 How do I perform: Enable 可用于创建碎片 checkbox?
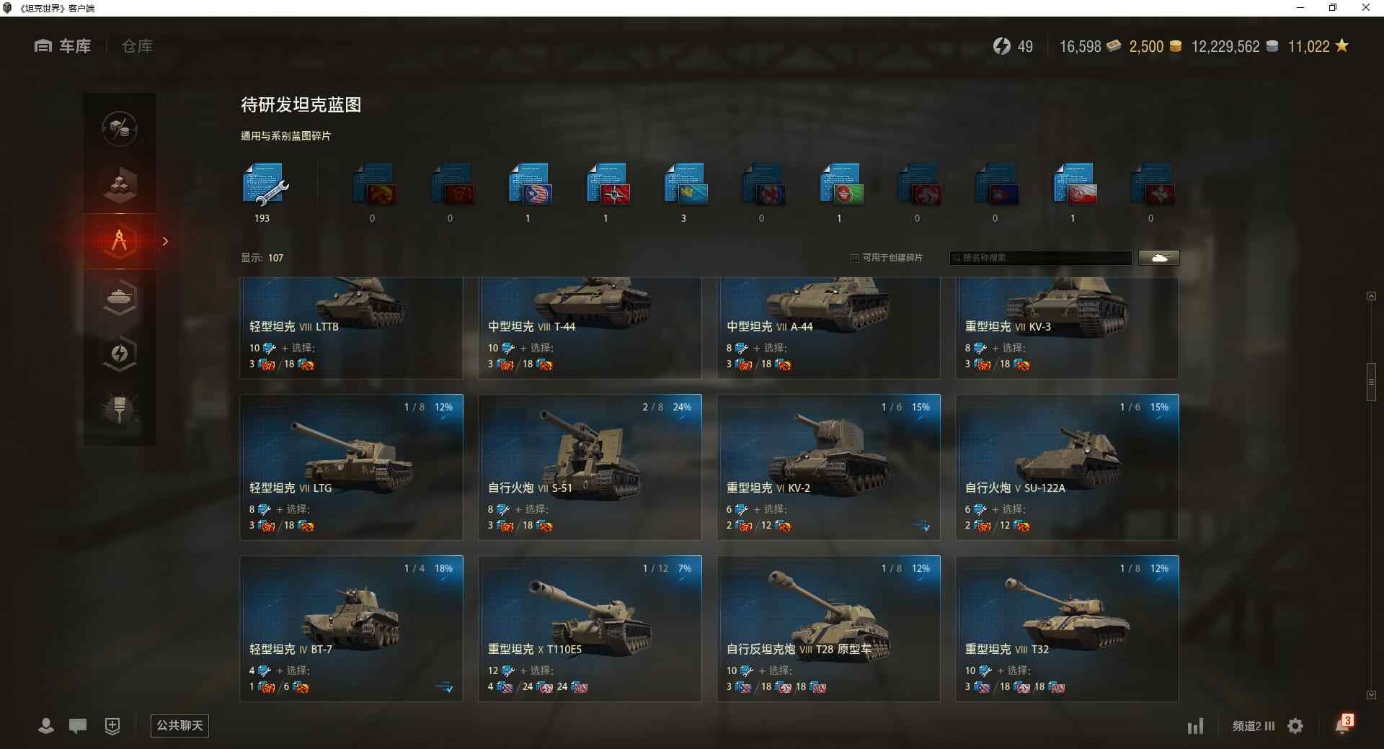tap(855, 258)
